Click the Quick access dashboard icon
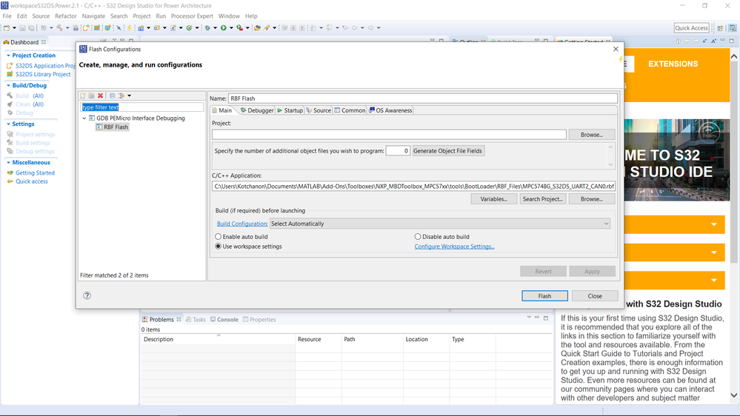 (10, 181)
